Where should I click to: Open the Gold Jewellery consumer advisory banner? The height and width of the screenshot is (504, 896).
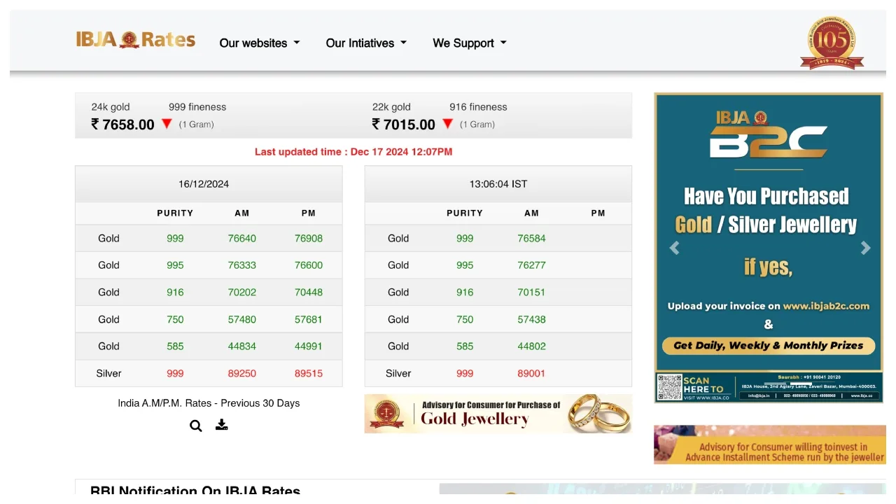click(x=498, y=414)
